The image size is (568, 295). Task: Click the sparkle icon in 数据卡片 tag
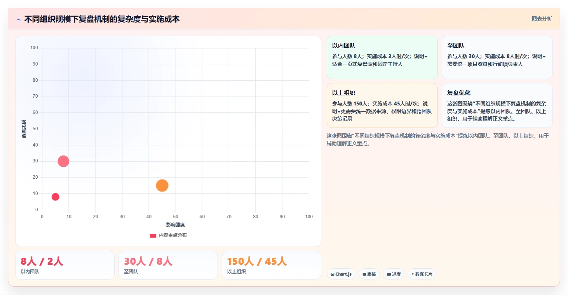tap(413, 274)
